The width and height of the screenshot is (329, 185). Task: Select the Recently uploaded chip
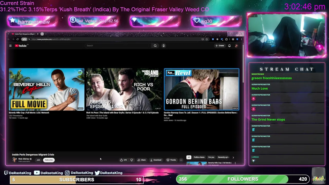(x=223, y=157)
